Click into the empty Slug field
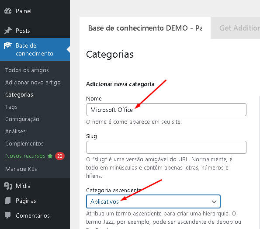This screenshot has width=260, height=229. click(166, 147)
